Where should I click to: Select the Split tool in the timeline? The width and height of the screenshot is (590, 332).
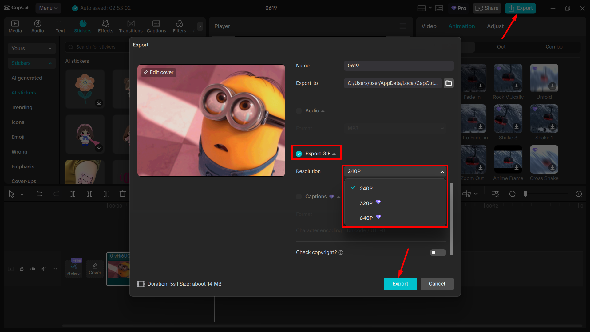(73, 194)
